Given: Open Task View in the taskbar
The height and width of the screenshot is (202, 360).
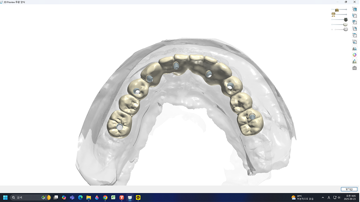Looking at the screenshot, I should pyautogui.click(x=56, y=198).
